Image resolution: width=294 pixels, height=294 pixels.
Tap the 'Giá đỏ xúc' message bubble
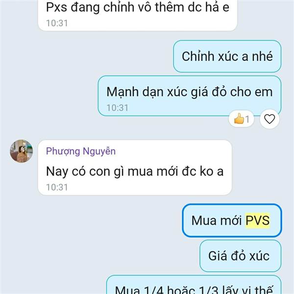241,256
